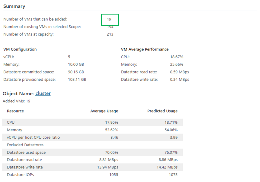This screenshot has height=182, width=260.
Task: Select the Datastore used space row
Action: (x=92, y=152)
